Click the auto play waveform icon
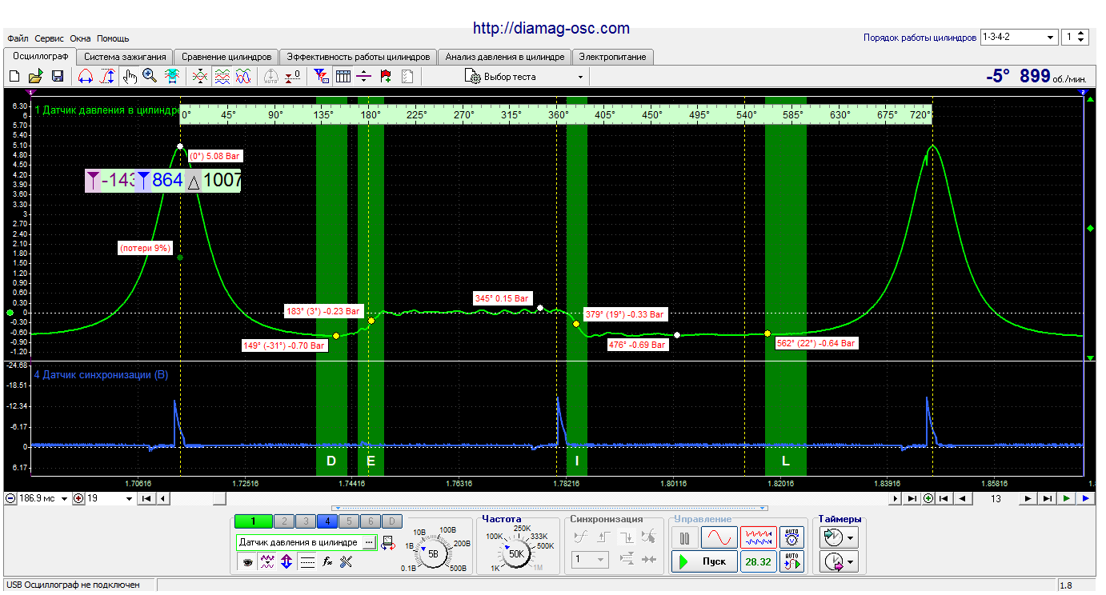Image resolution: width=1106 pixels, height=595 pixels. tap(791, 561)
